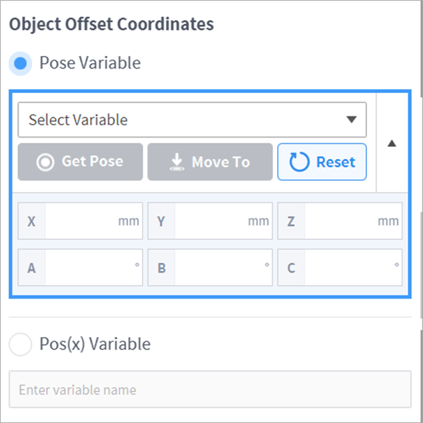Enable the Pos(x) Variable radio option

click(21, 344)
